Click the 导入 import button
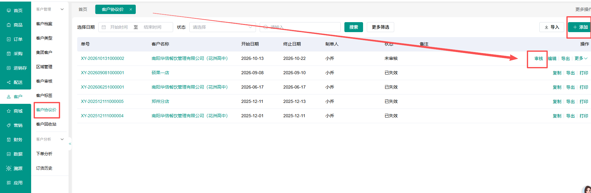591x193 pixels. 552,27
